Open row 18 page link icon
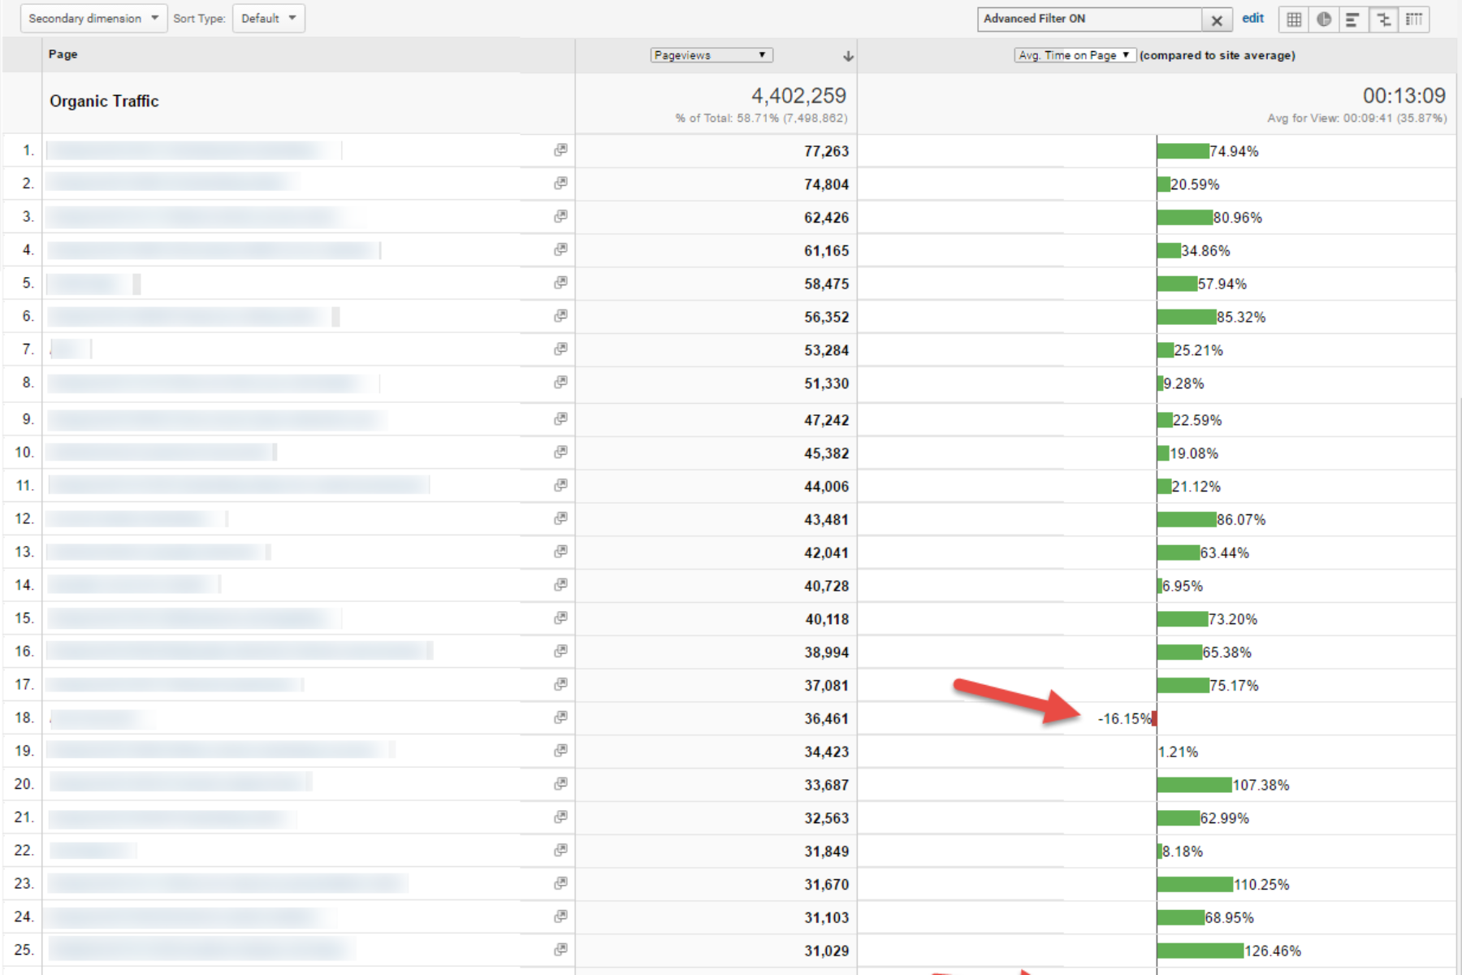Image resolution: width=1462 pixels, height=975 pixels. click(560, 717)
